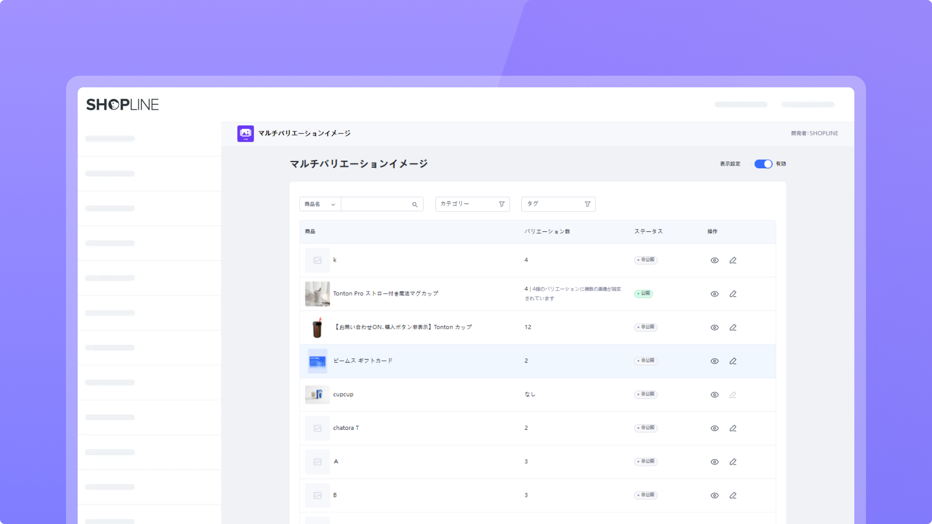932x524 pixels.
Task: Click edit pencil for Tonton カップ row
Action: coord(733,327)
